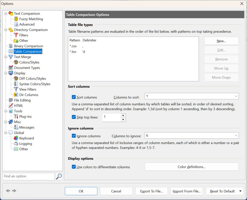Viewport: 247px width, 200px height.
Task: Open Color definitions... button
Action: [x=192, y=167]
